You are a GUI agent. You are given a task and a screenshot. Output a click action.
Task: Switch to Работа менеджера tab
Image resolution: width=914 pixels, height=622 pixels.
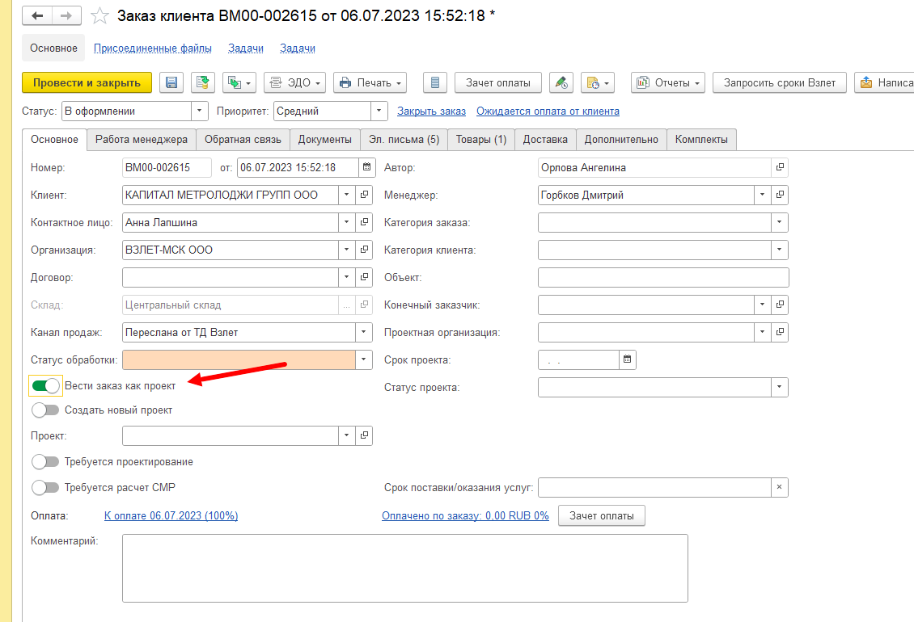click(x=142, y=140)
